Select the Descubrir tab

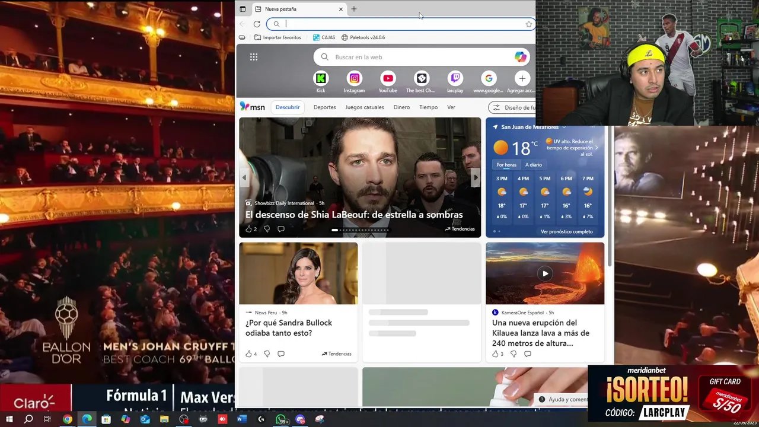click(288, 107)
